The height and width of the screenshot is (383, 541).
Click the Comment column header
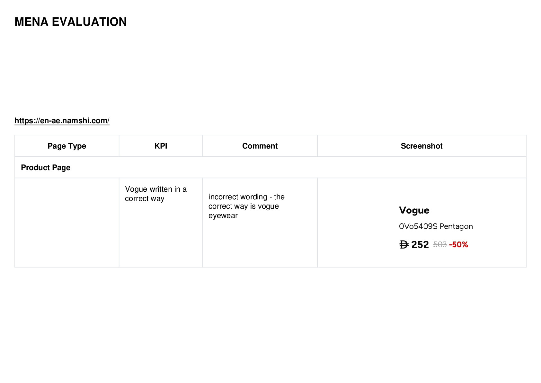(x=260, y=146)
